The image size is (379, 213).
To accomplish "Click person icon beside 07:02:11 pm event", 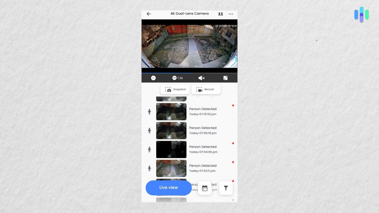I will 149,168.
